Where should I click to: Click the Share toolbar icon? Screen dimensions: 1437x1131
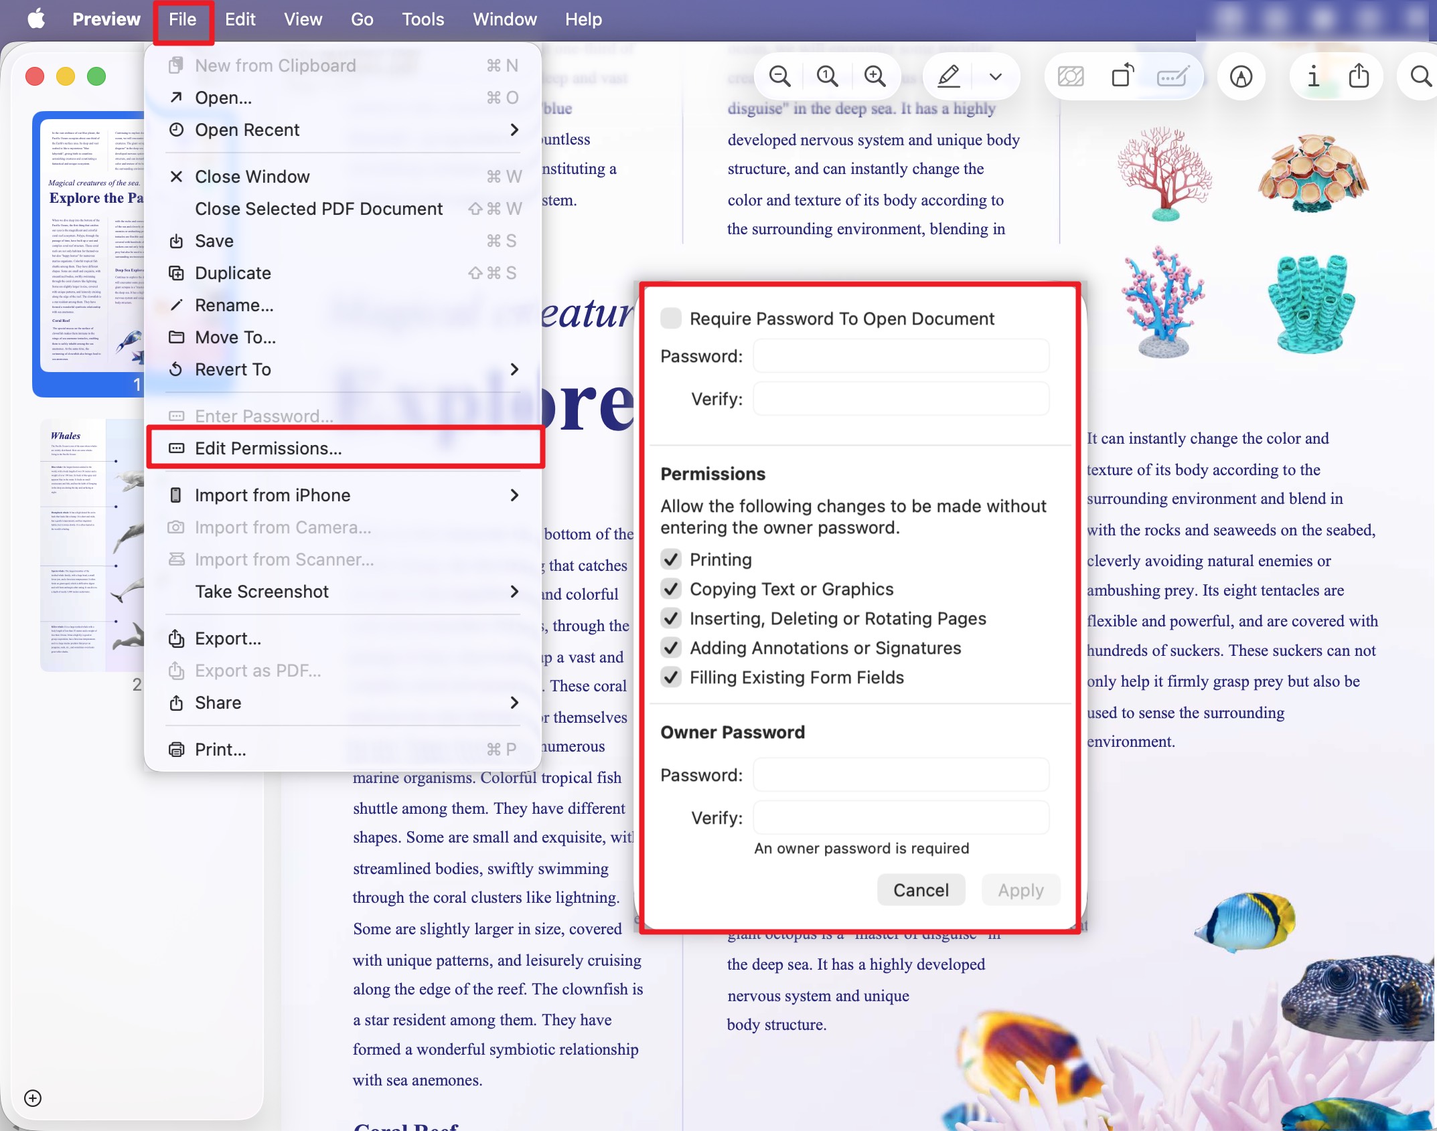pos(1359,75)
